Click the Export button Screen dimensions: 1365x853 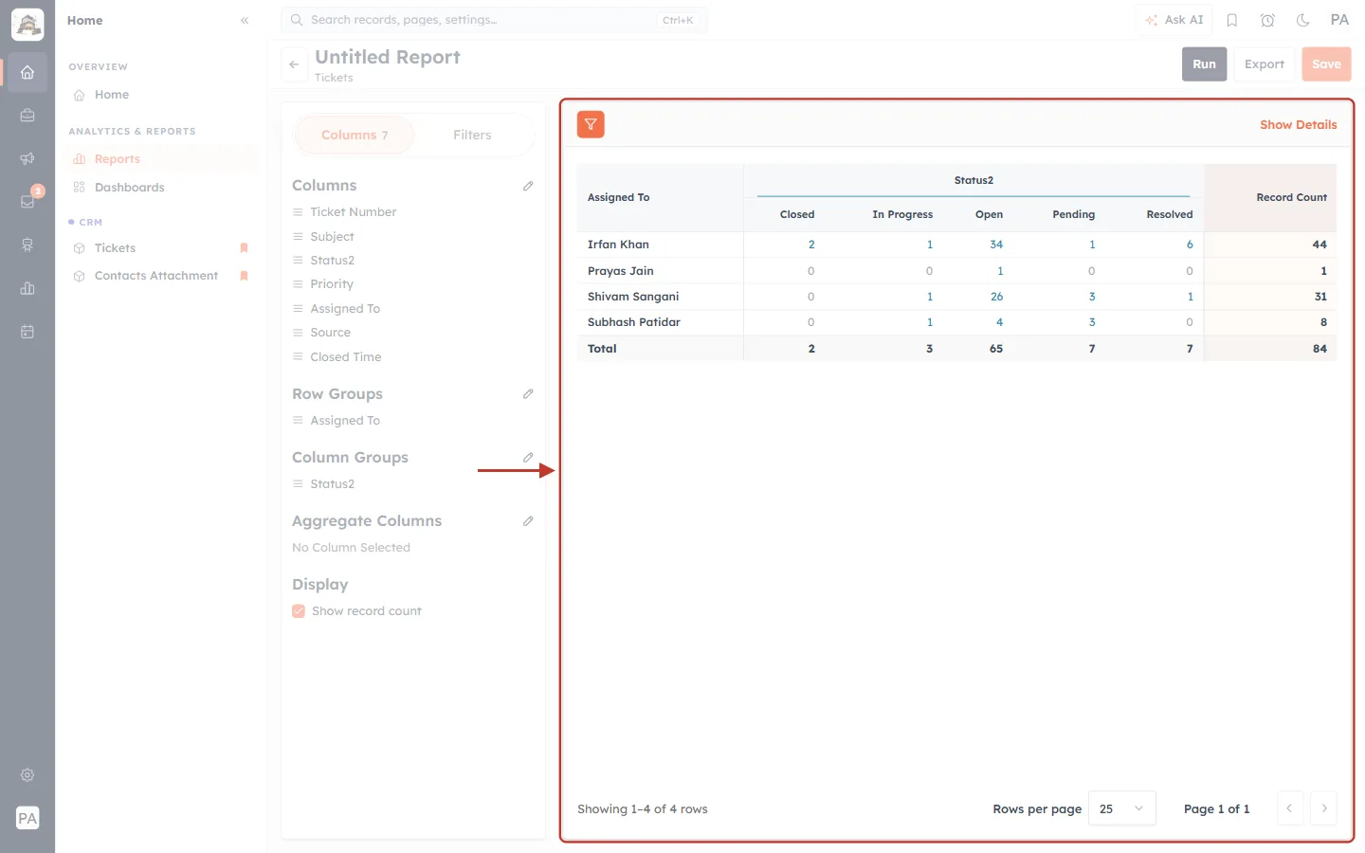(1265, 64)
